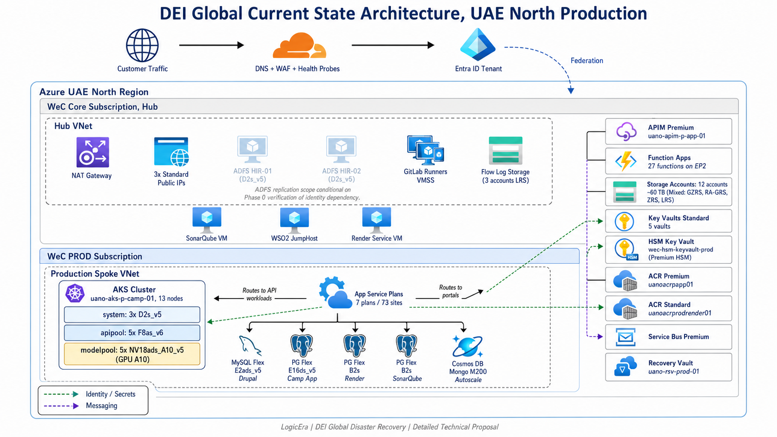
Task: Click the uanoacrprodrender01 registry name
Action: (680, 313)
